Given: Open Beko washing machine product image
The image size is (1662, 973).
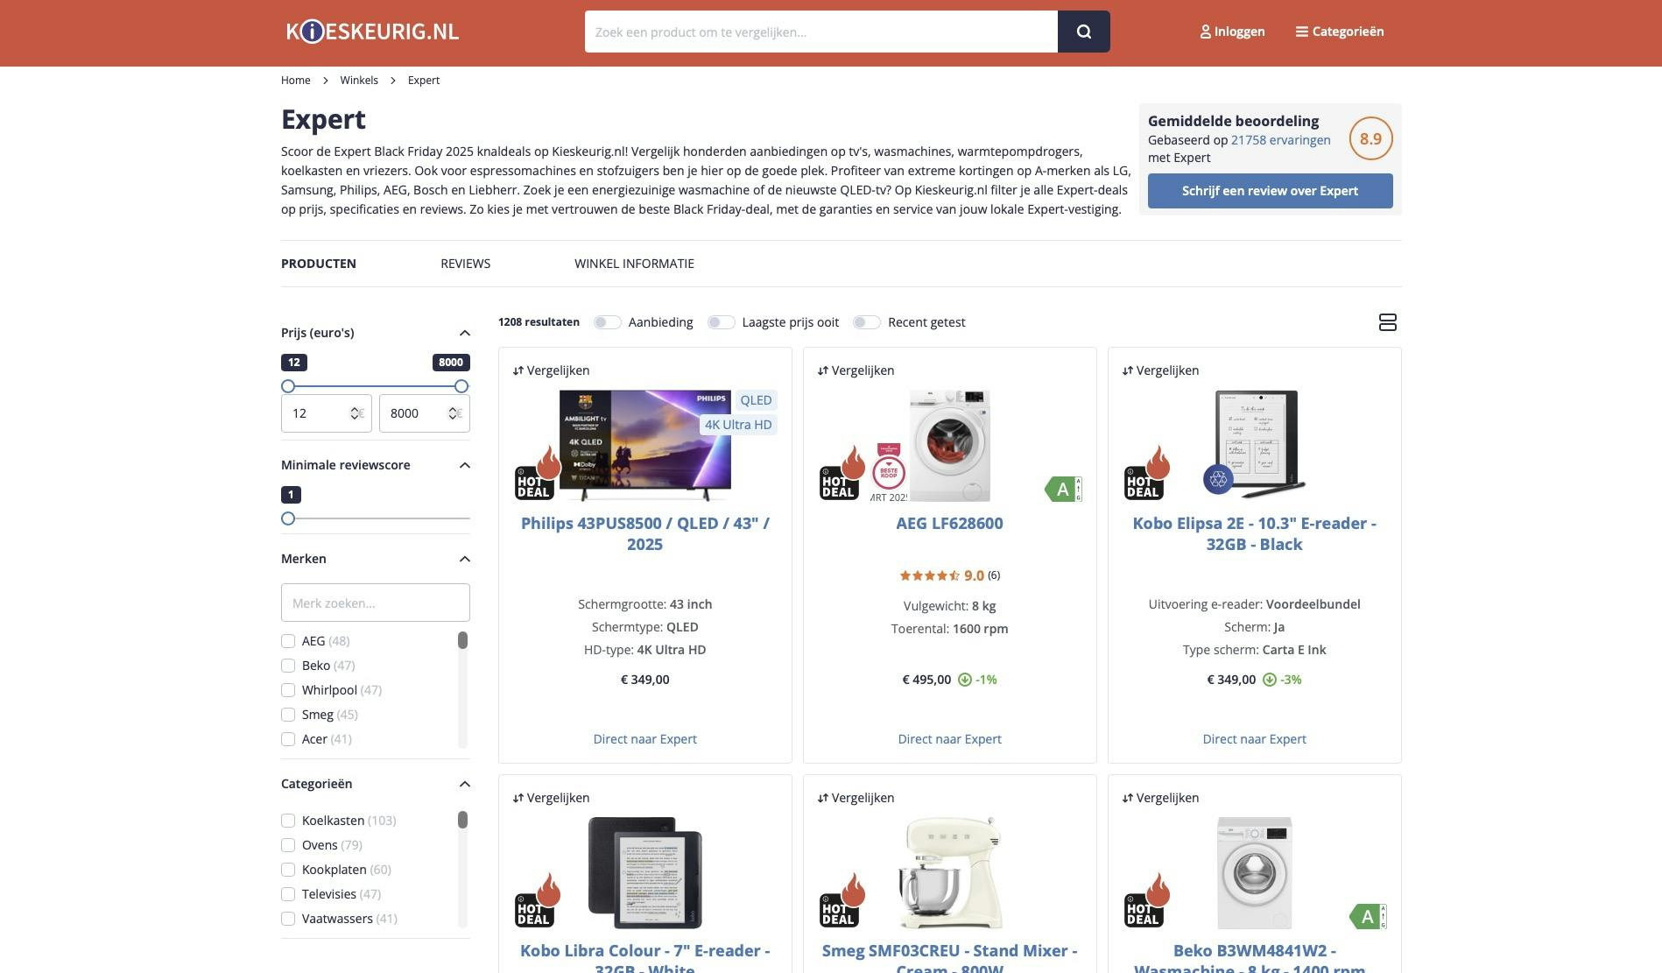Looking at the screenshot, I should tap(1255, 872).
